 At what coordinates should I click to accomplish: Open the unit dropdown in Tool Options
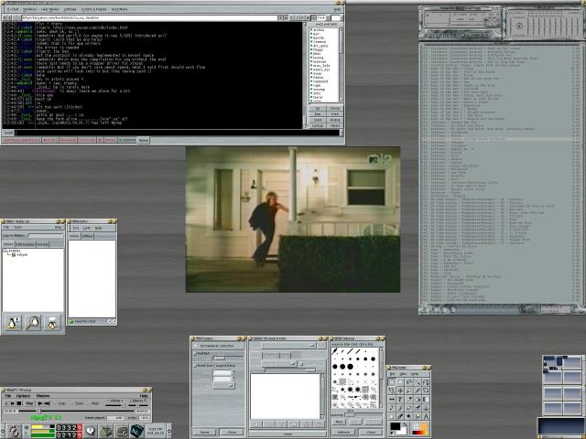[x=223, y=385]
